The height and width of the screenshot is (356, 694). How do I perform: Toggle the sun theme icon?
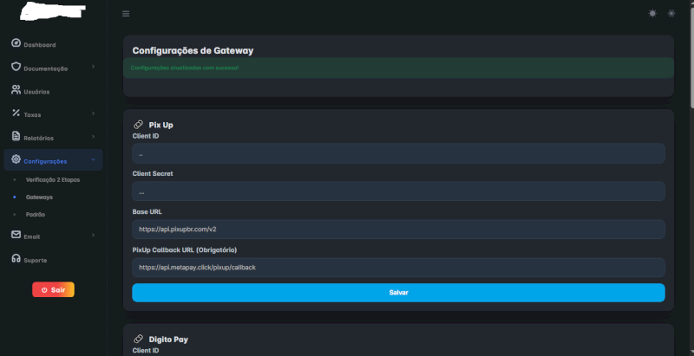pos(652,13)
